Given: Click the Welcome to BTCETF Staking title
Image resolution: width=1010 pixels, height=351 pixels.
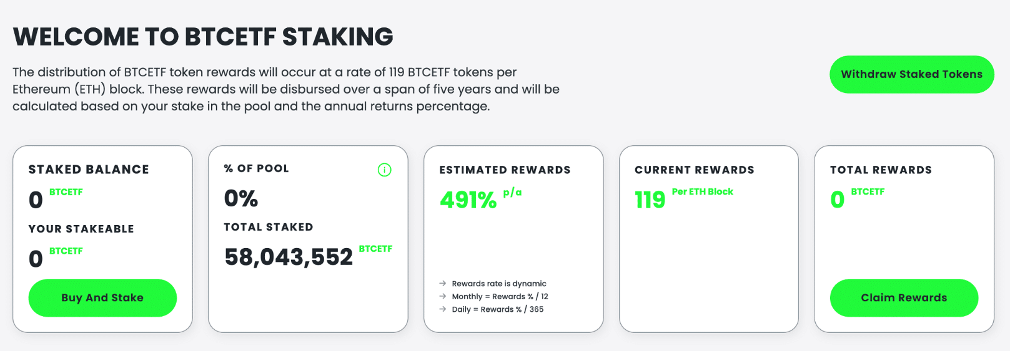Looking at the screenshot, I should pyautogui.click(x=203, y=37).
